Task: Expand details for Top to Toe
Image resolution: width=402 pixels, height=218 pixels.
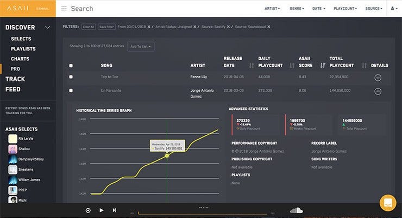Action: tap(378, 78)
